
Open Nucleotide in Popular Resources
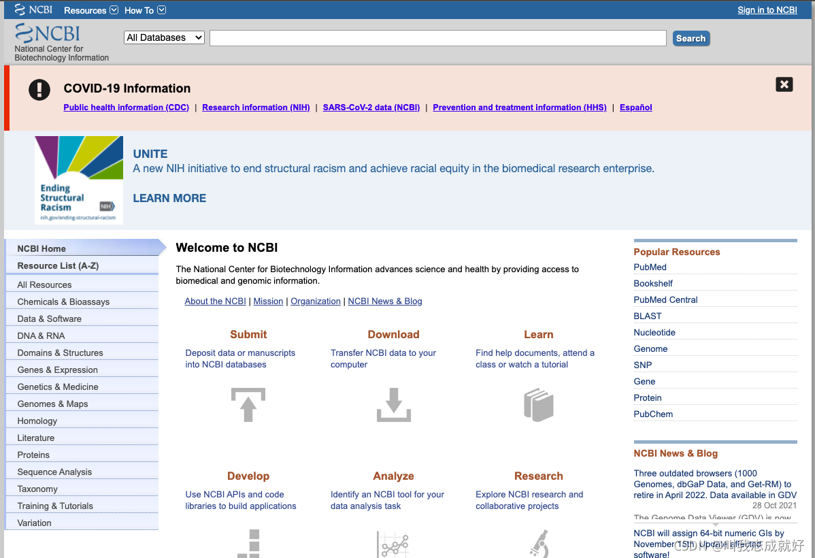(x=654, y=332)
